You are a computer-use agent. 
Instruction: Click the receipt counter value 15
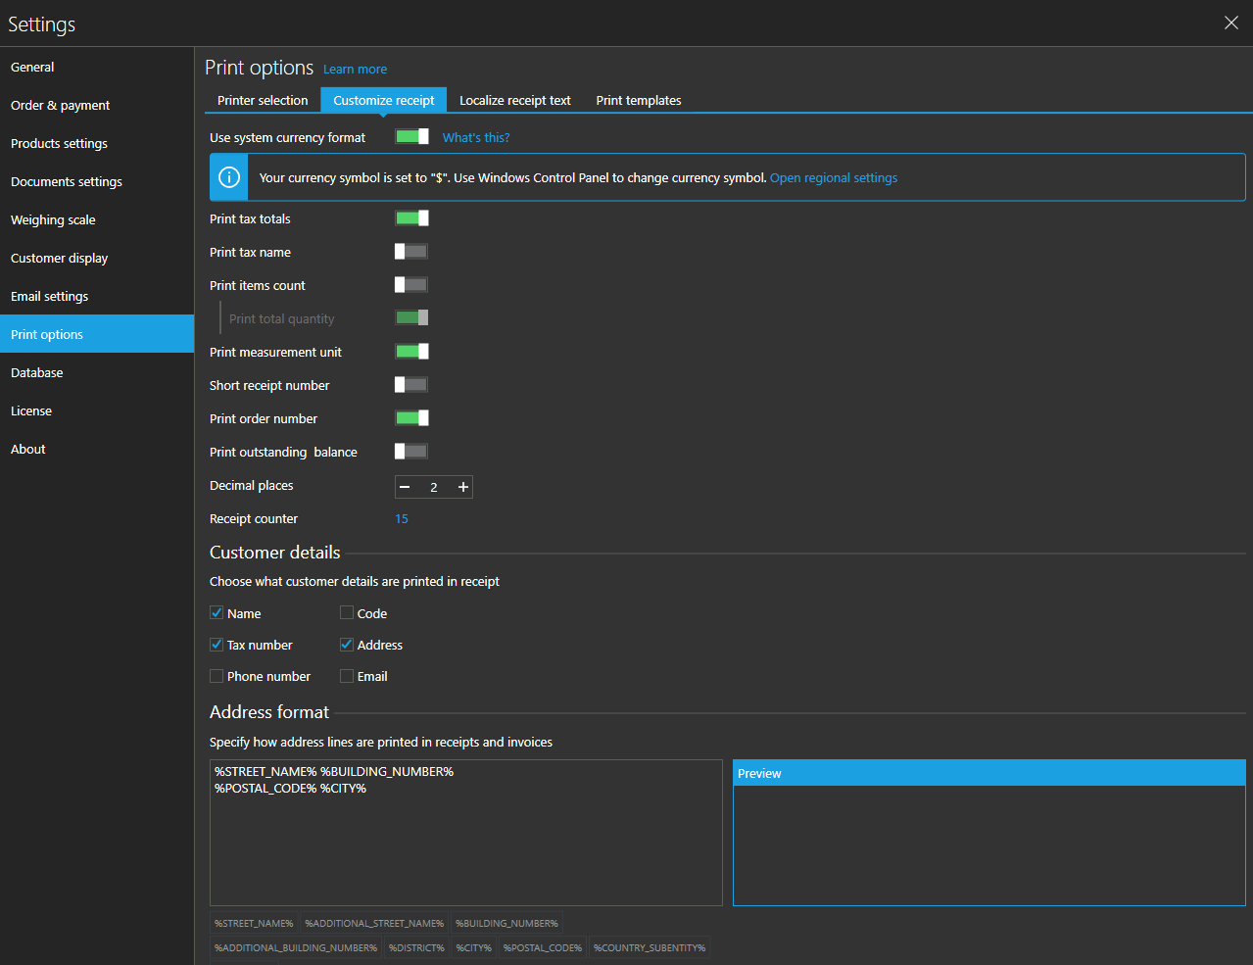click(402, 518)
